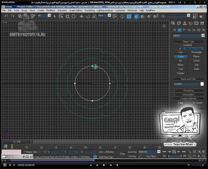Screen dimensions: 208x169
Task: Switch to the Utilities command panel
Action: tap(202, 23)
